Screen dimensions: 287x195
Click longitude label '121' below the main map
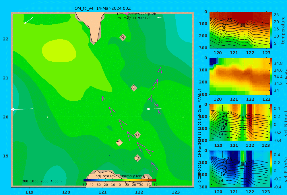coord(102,192)
